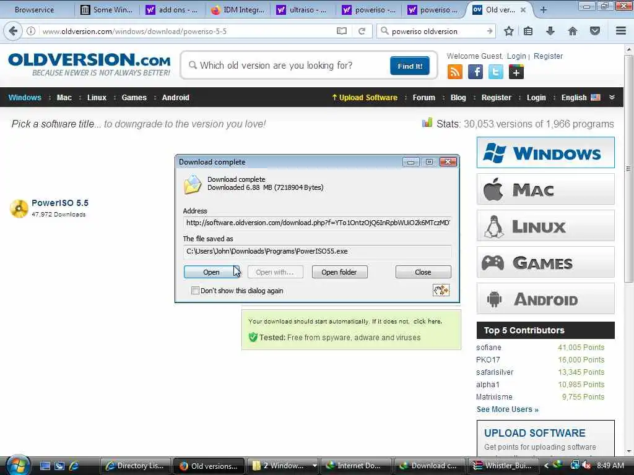This screenshot has width=634, height=475.
Task: Open the English language selector
Action: tap(580, 97)
